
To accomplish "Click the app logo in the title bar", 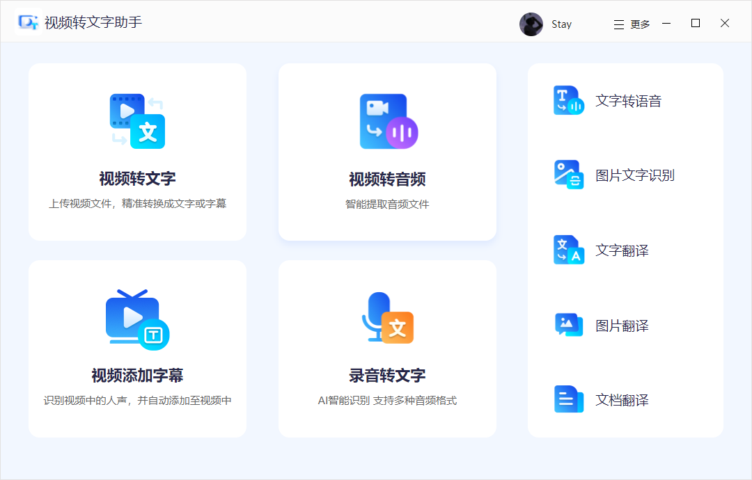I will pos(27,21).
